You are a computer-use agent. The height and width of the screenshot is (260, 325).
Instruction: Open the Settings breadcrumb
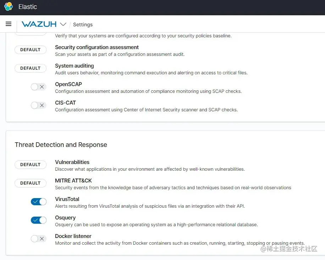pyautogui.click(x=83, y=25)
